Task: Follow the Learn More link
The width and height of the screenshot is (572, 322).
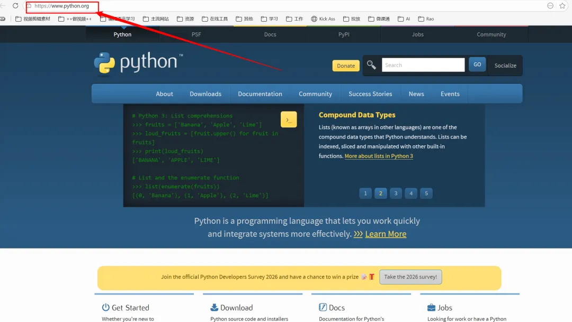Action: click(386, 234)
